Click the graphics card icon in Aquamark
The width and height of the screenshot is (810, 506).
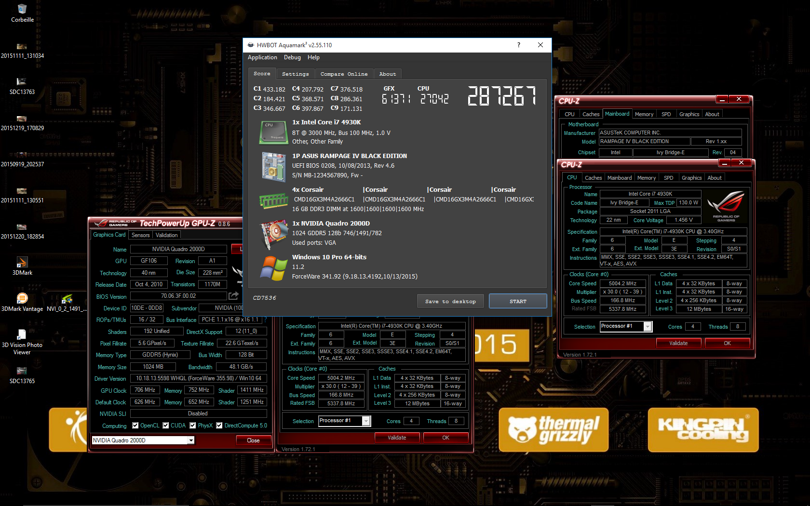(x=274, y=234)
